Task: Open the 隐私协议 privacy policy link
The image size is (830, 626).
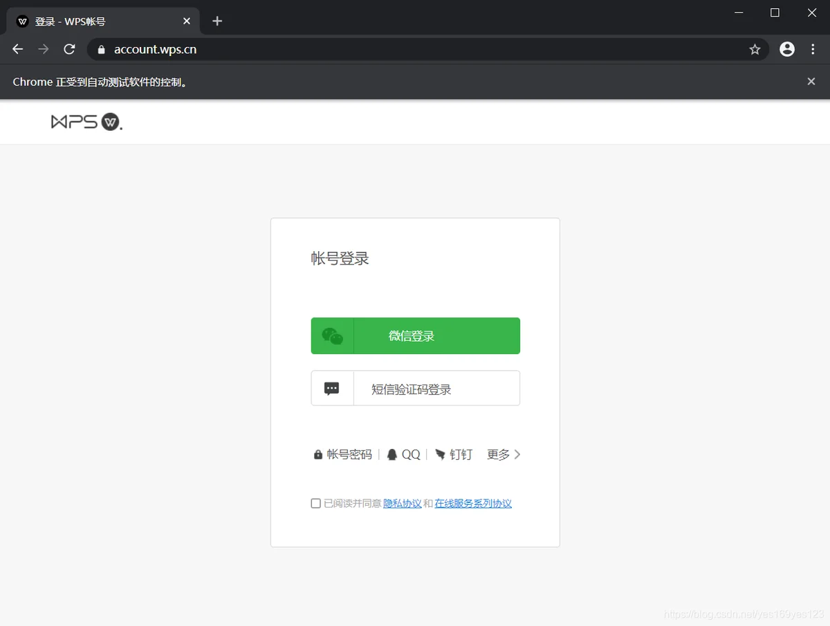Action: click(x=403, y=504)
